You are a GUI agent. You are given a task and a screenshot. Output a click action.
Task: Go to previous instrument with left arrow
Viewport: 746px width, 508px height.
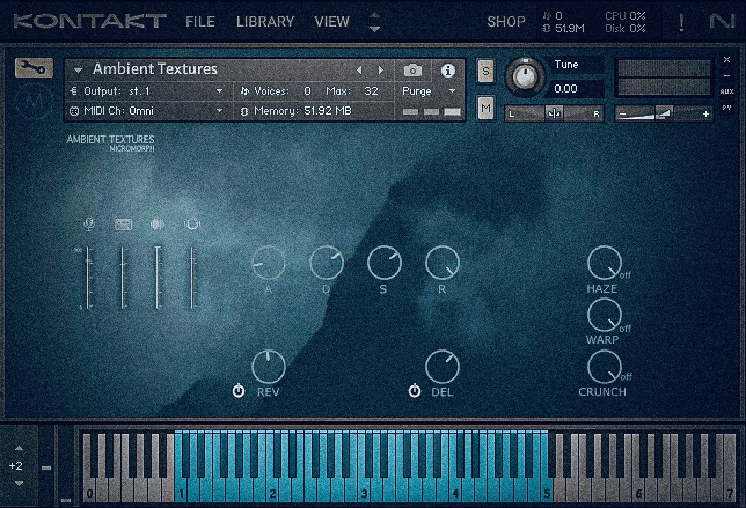pos(359,70)
